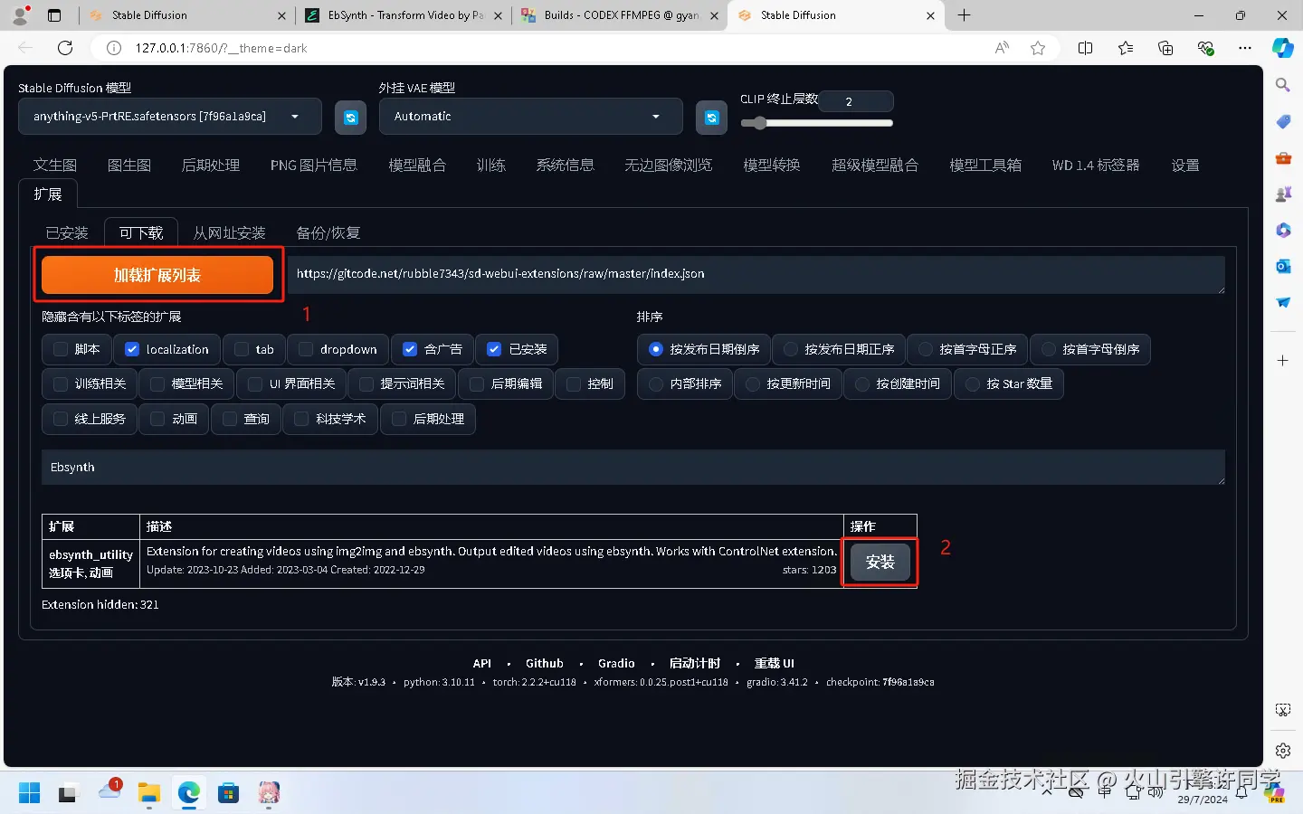Open the Edge Settings and more menu
The image size is (1303, 814).
1245,48
